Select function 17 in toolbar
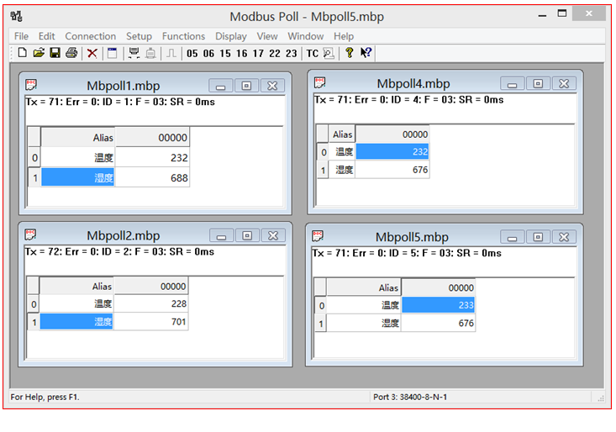 click(x=258, y=54)
